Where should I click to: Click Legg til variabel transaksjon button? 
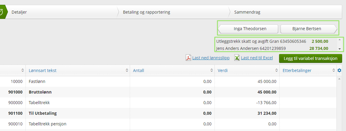click(310, 59)
